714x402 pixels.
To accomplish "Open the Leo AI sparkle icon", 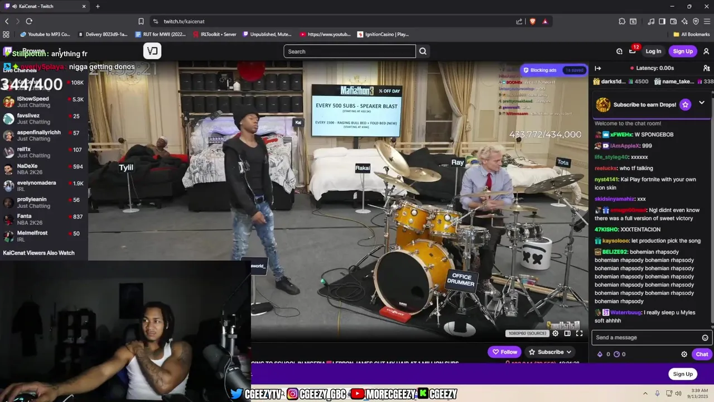I will [x=684, y=21].
